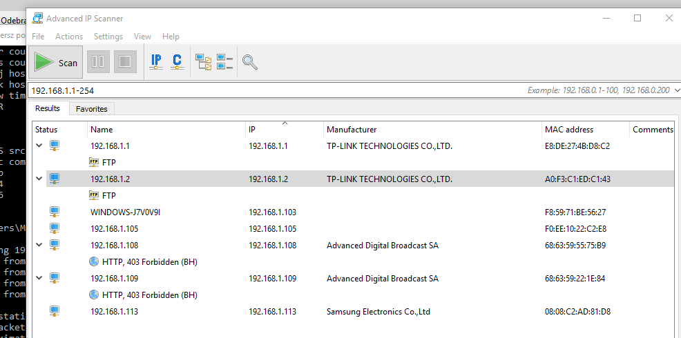Click computer icon for WINDOWS-J7V0V9I

click(55, 212)
